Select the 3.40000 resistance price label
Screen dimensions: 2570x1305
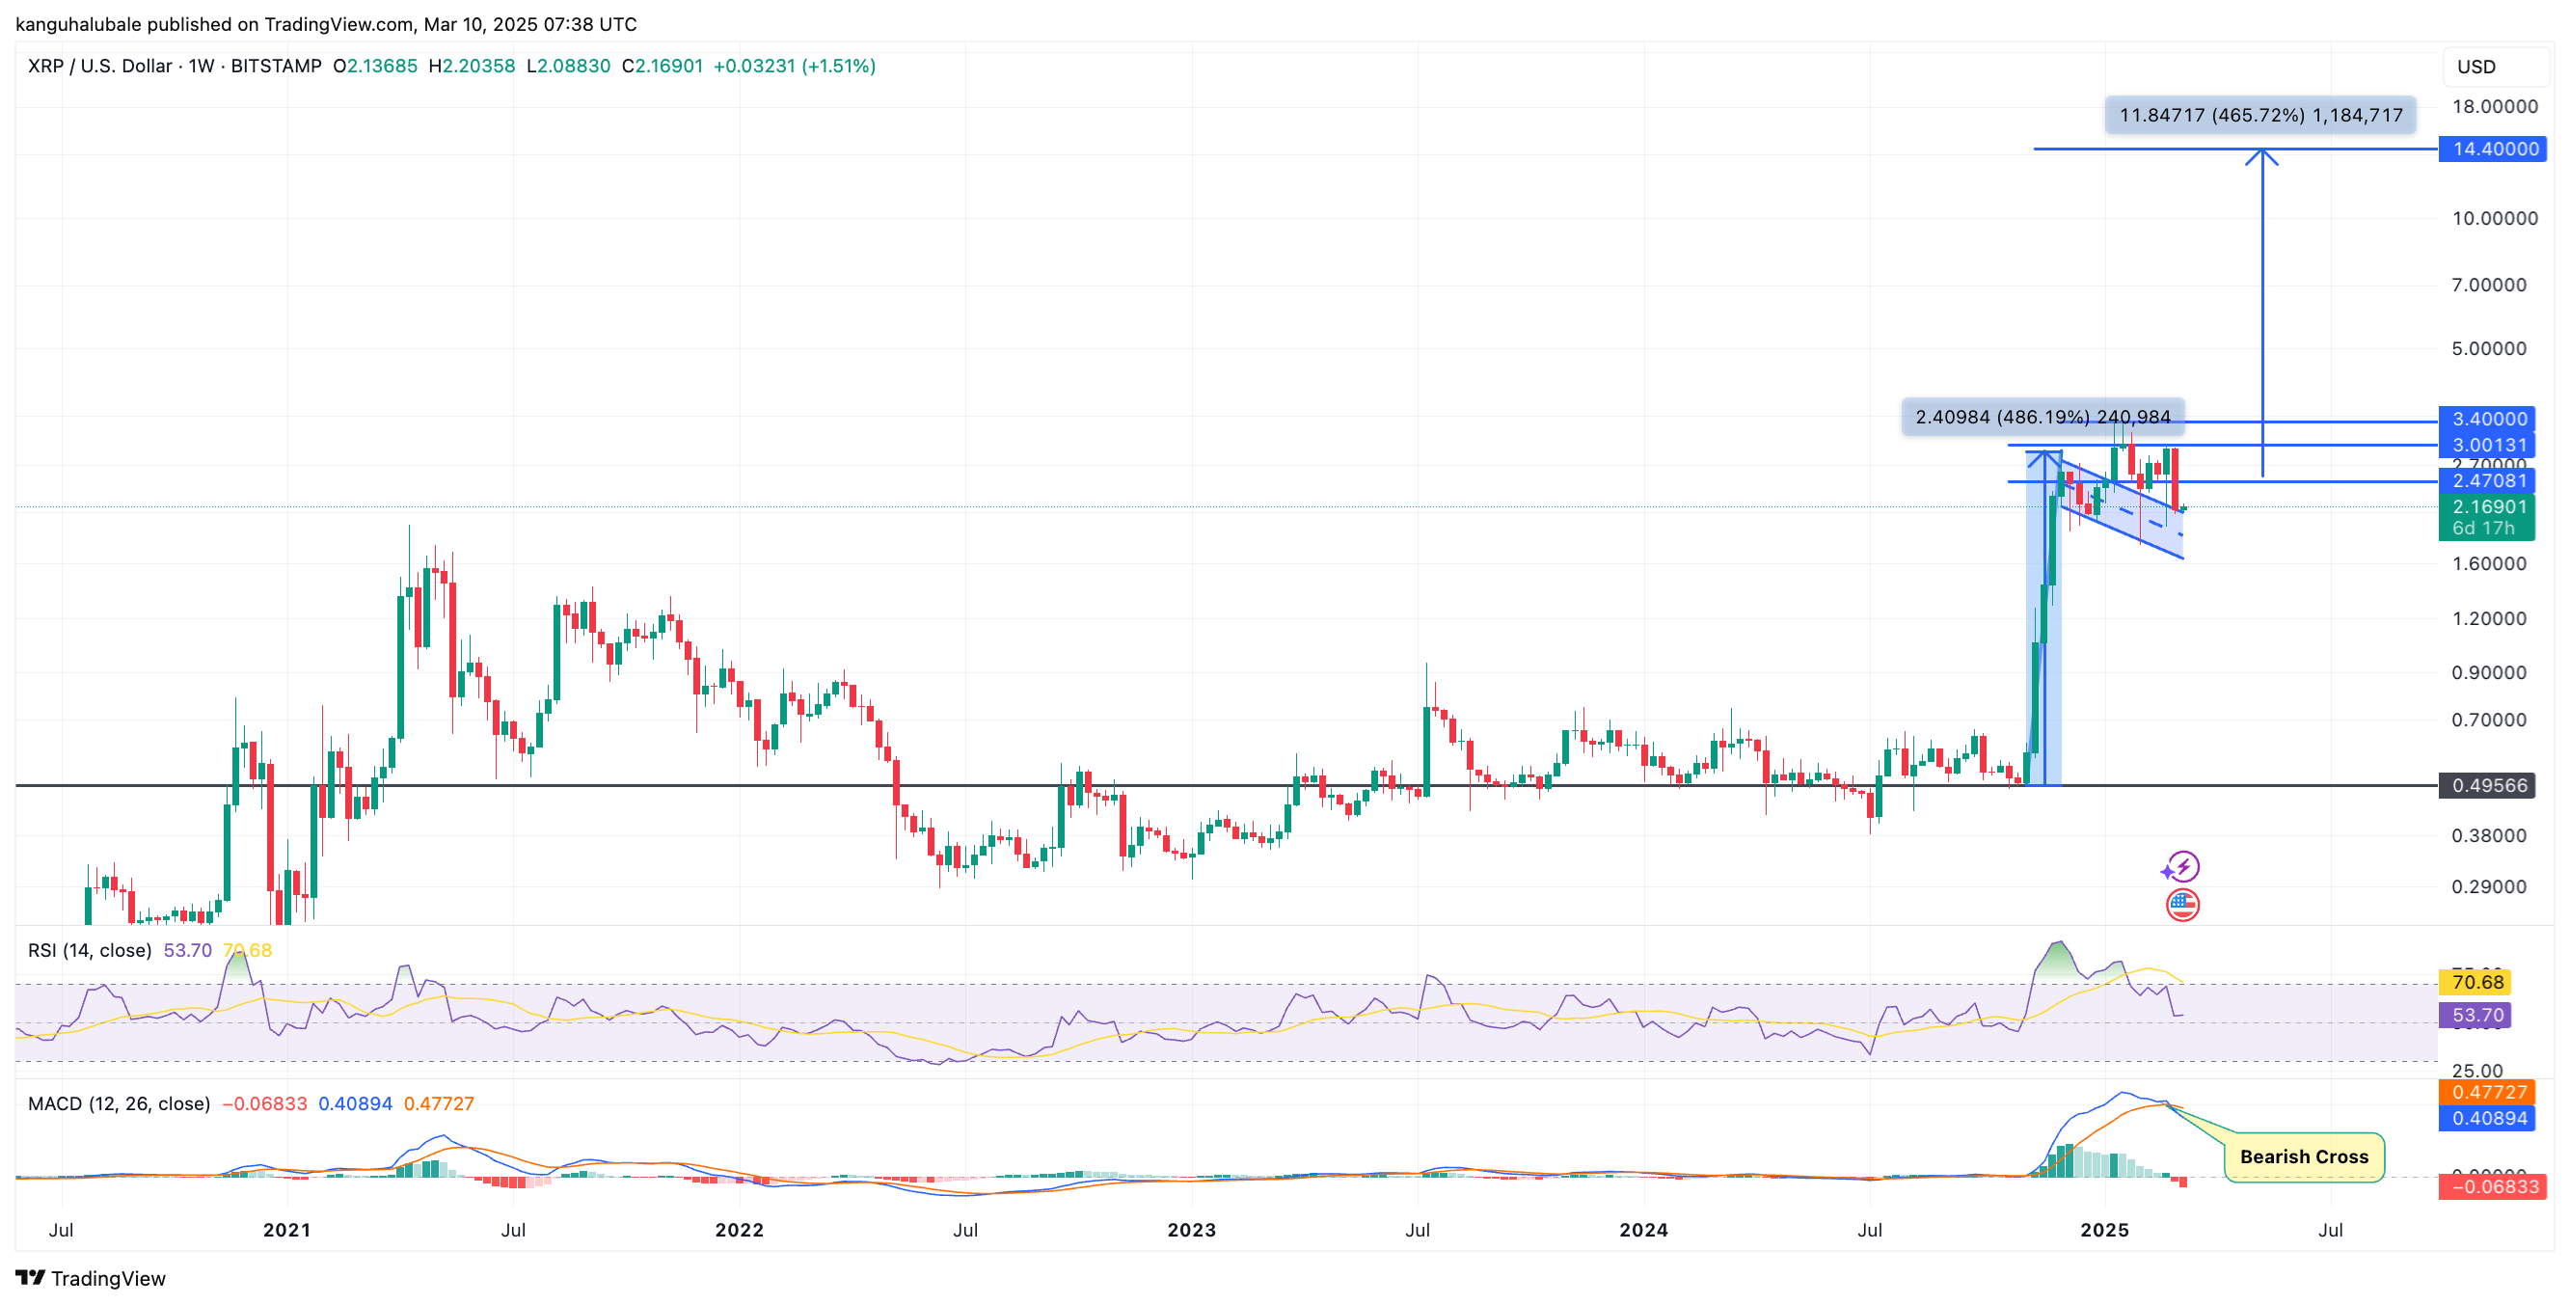point(2489,418)
